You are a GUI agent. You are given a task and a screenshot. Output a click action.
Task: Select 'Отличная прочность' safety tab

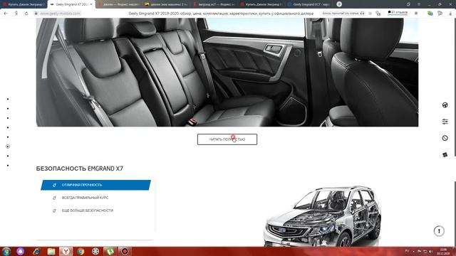(x=95, y=185)
